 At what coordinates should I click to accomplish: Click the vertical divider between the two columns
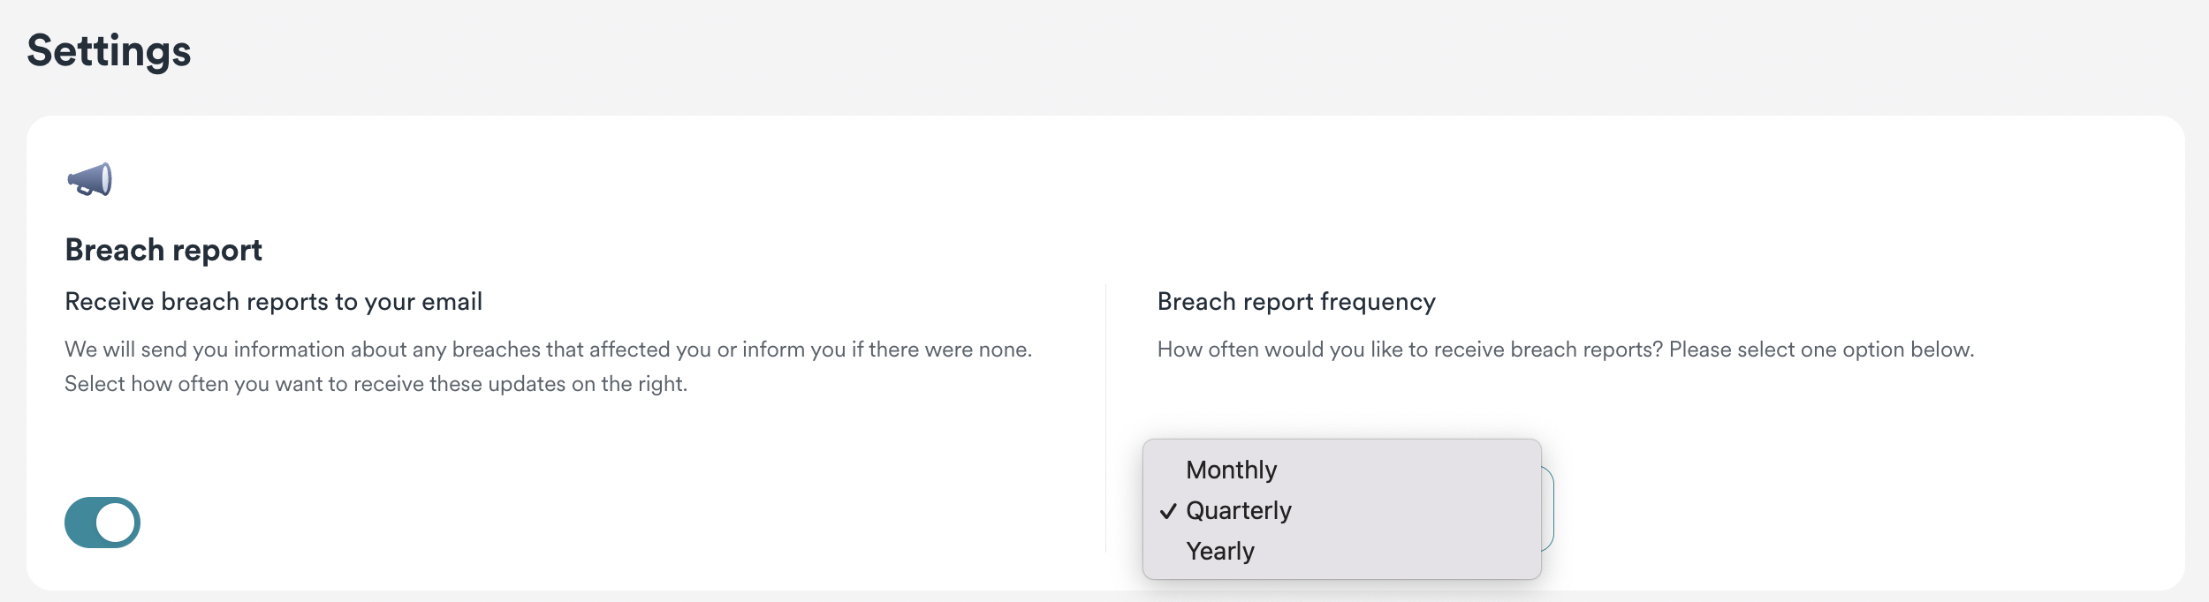[x=1105, y=417]
